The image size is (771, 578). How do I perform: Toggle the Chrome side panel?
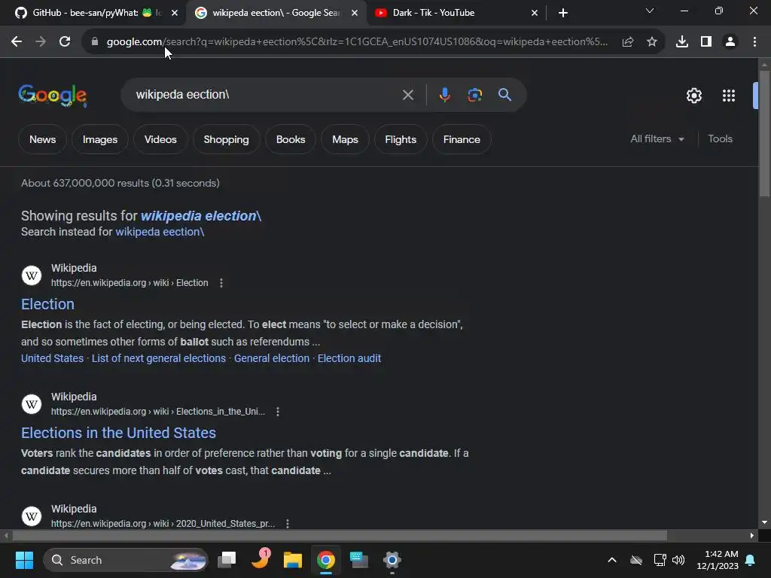(706, 42)
